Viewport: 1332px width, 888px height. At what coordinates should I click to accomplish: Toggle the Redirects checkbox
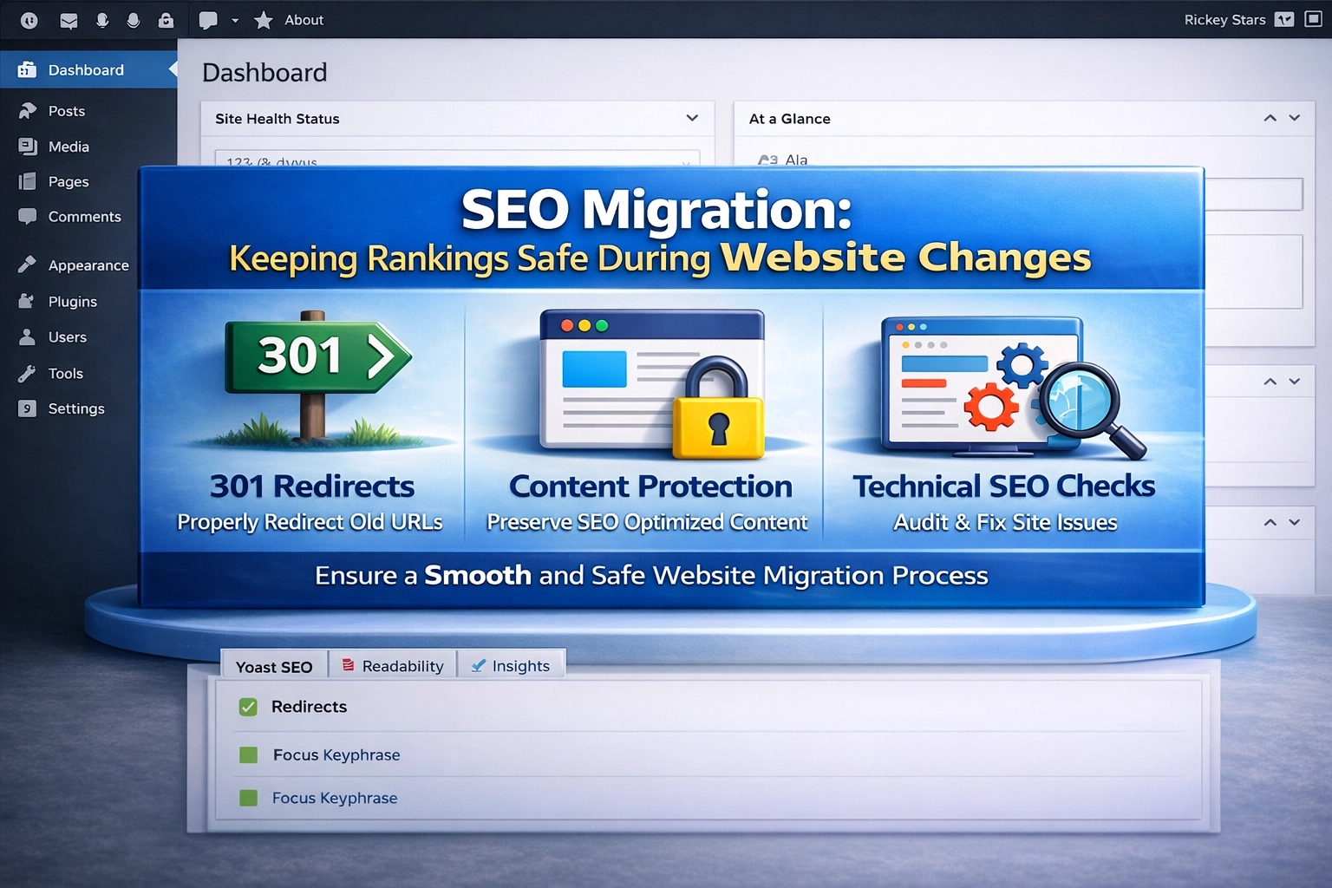click(249, 707)
